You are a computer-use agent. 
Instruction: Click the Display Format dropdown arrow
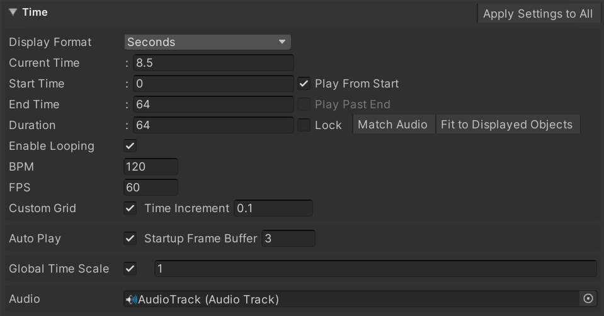point(282,42)
